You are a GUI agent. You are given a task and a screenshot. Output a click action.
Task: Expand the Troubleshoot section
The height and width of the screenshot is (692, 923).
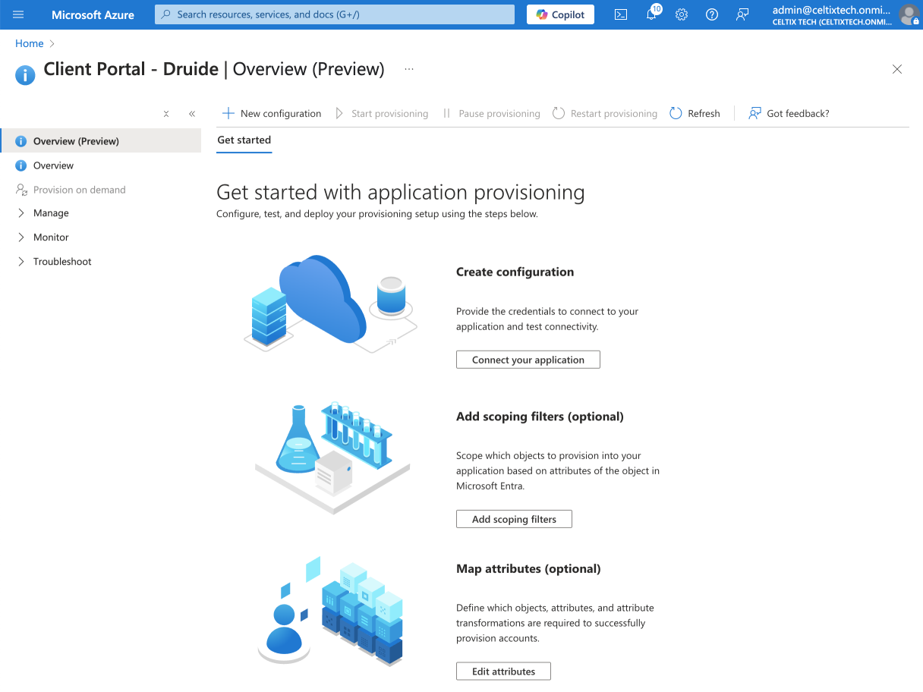(62, 262)
